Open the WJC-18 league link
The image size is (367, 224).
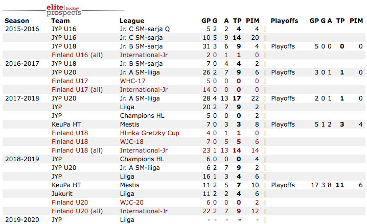pyautogui.click(x=132, y=141)
